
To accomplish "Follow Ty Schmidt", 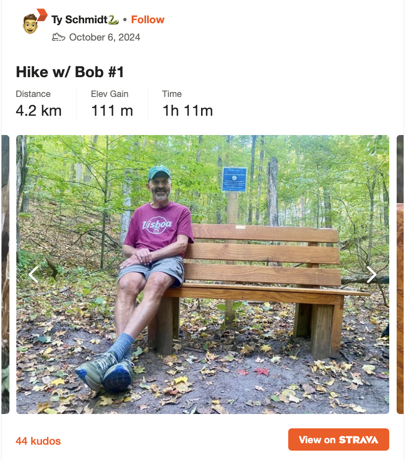I will coord(148,20).
